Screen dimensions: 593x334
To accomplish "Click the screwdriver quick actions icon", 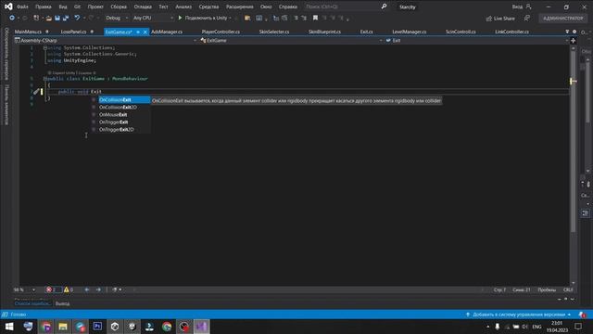I will (x=36, y=91).
